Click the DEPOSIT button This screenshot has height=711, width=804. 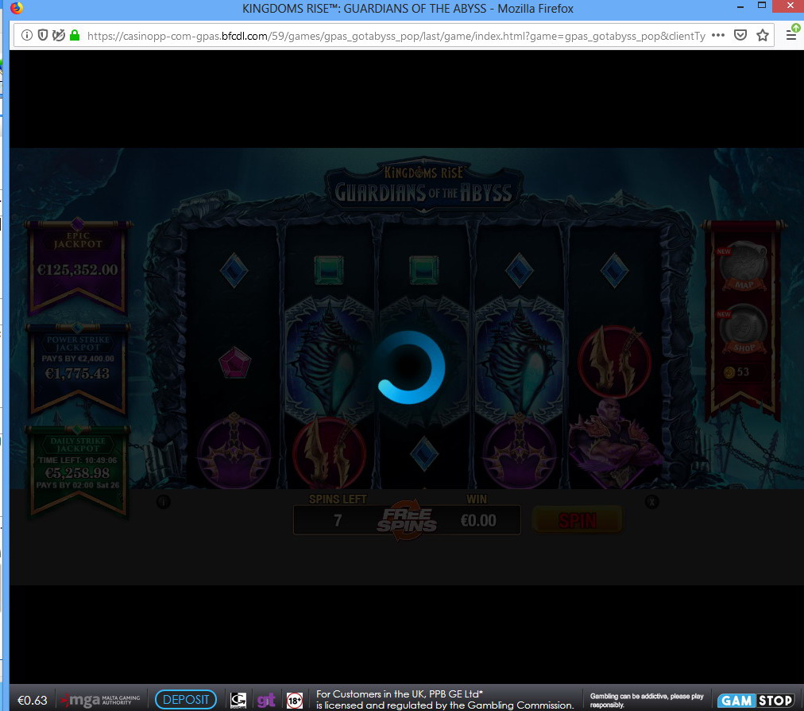coord(186,699)
